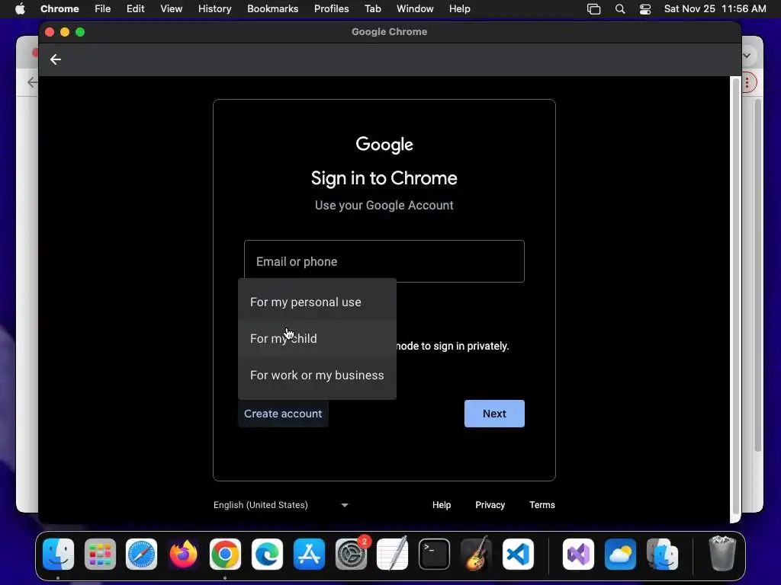Open the Help link below sign-in card

(442, 505)
